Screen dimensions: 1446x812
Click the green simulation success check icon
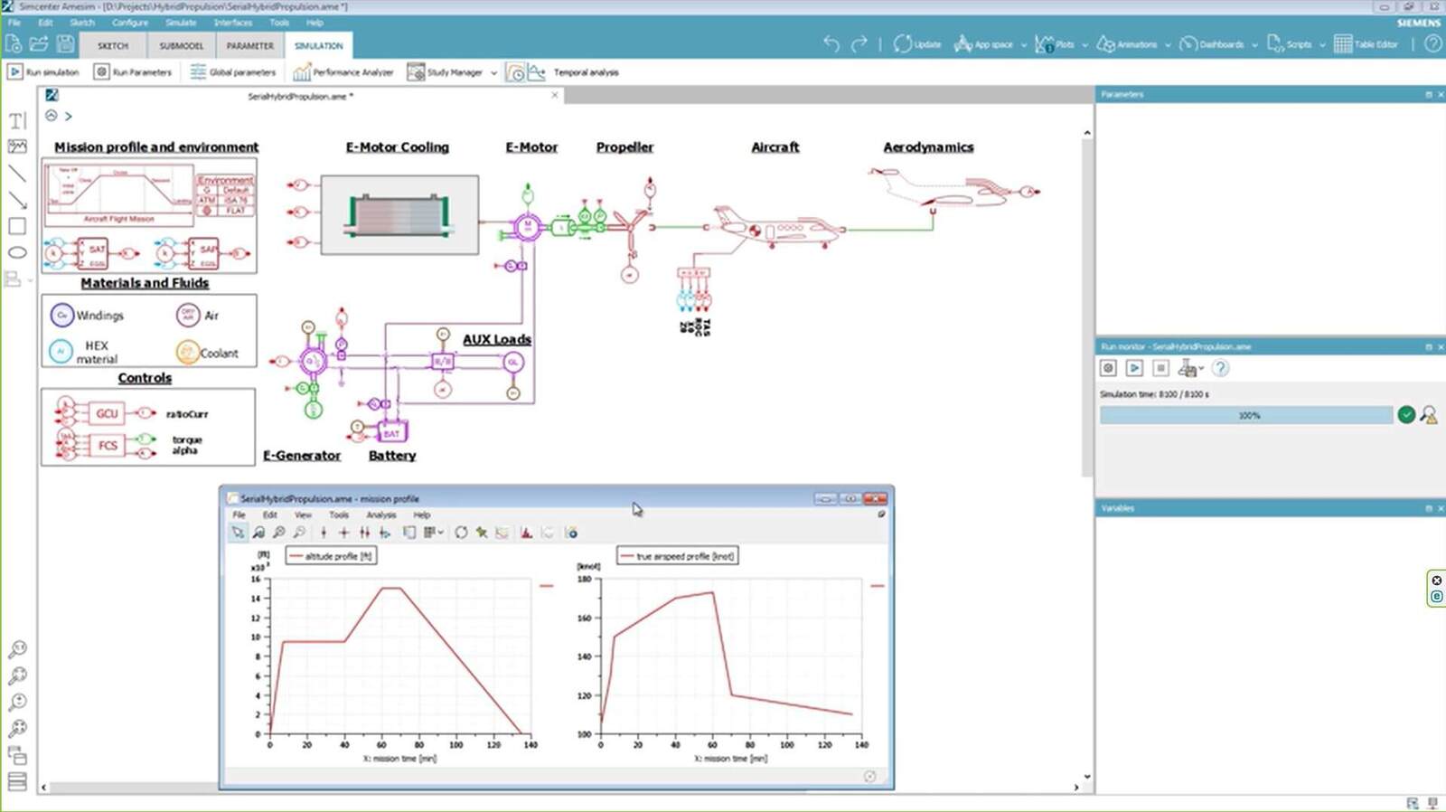tap(1406, 415)
